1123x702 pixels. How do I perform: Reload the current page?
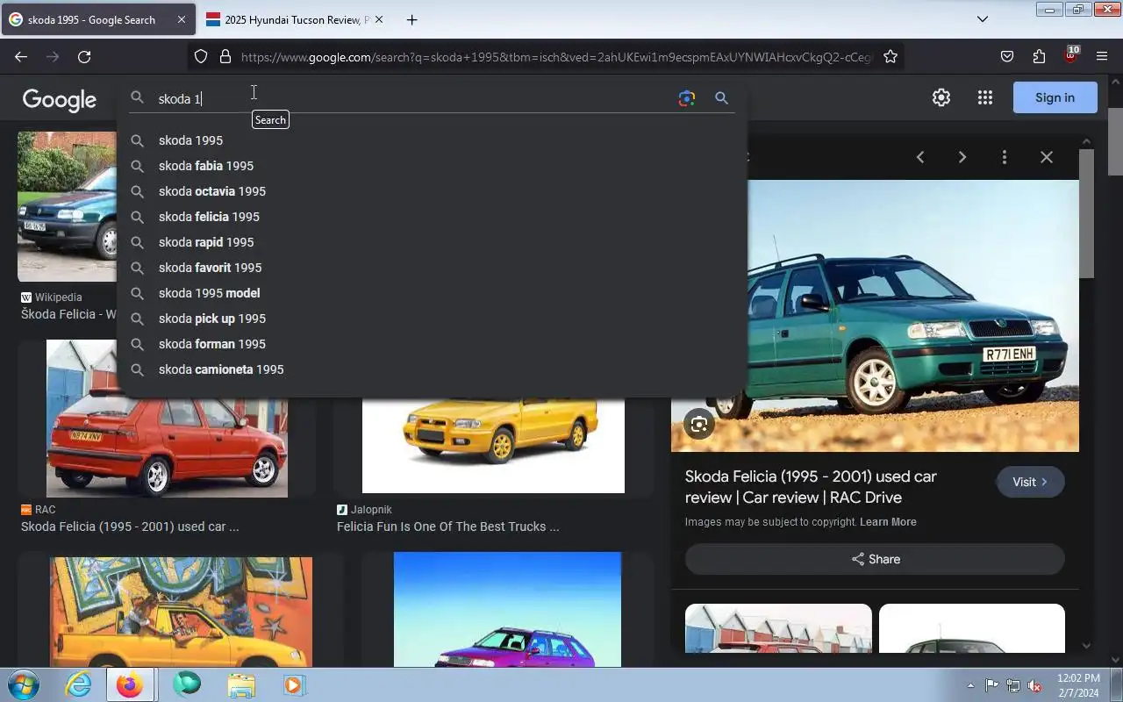pos(84,56)
